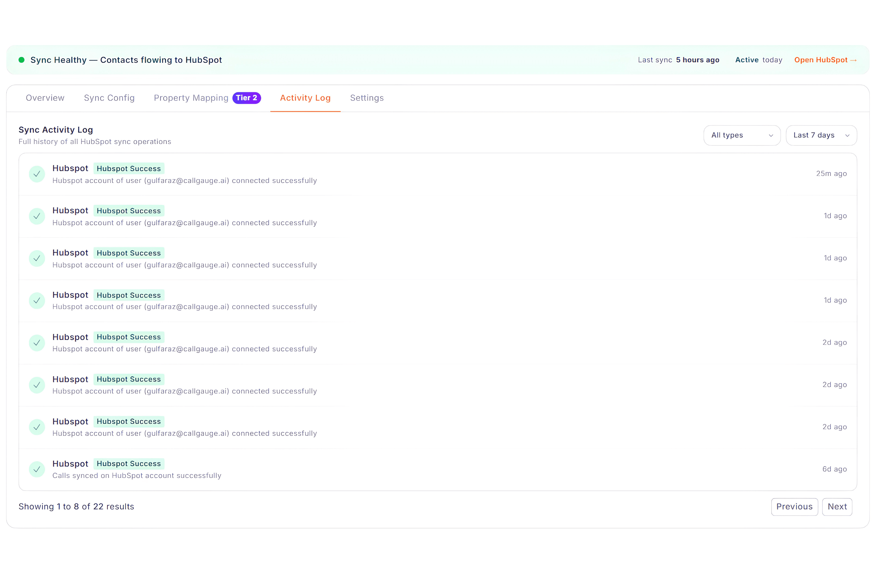Click the checkmark icon in the 25m ago row
This screenshot has width=875, height=583.
click(x=37, y=174)
